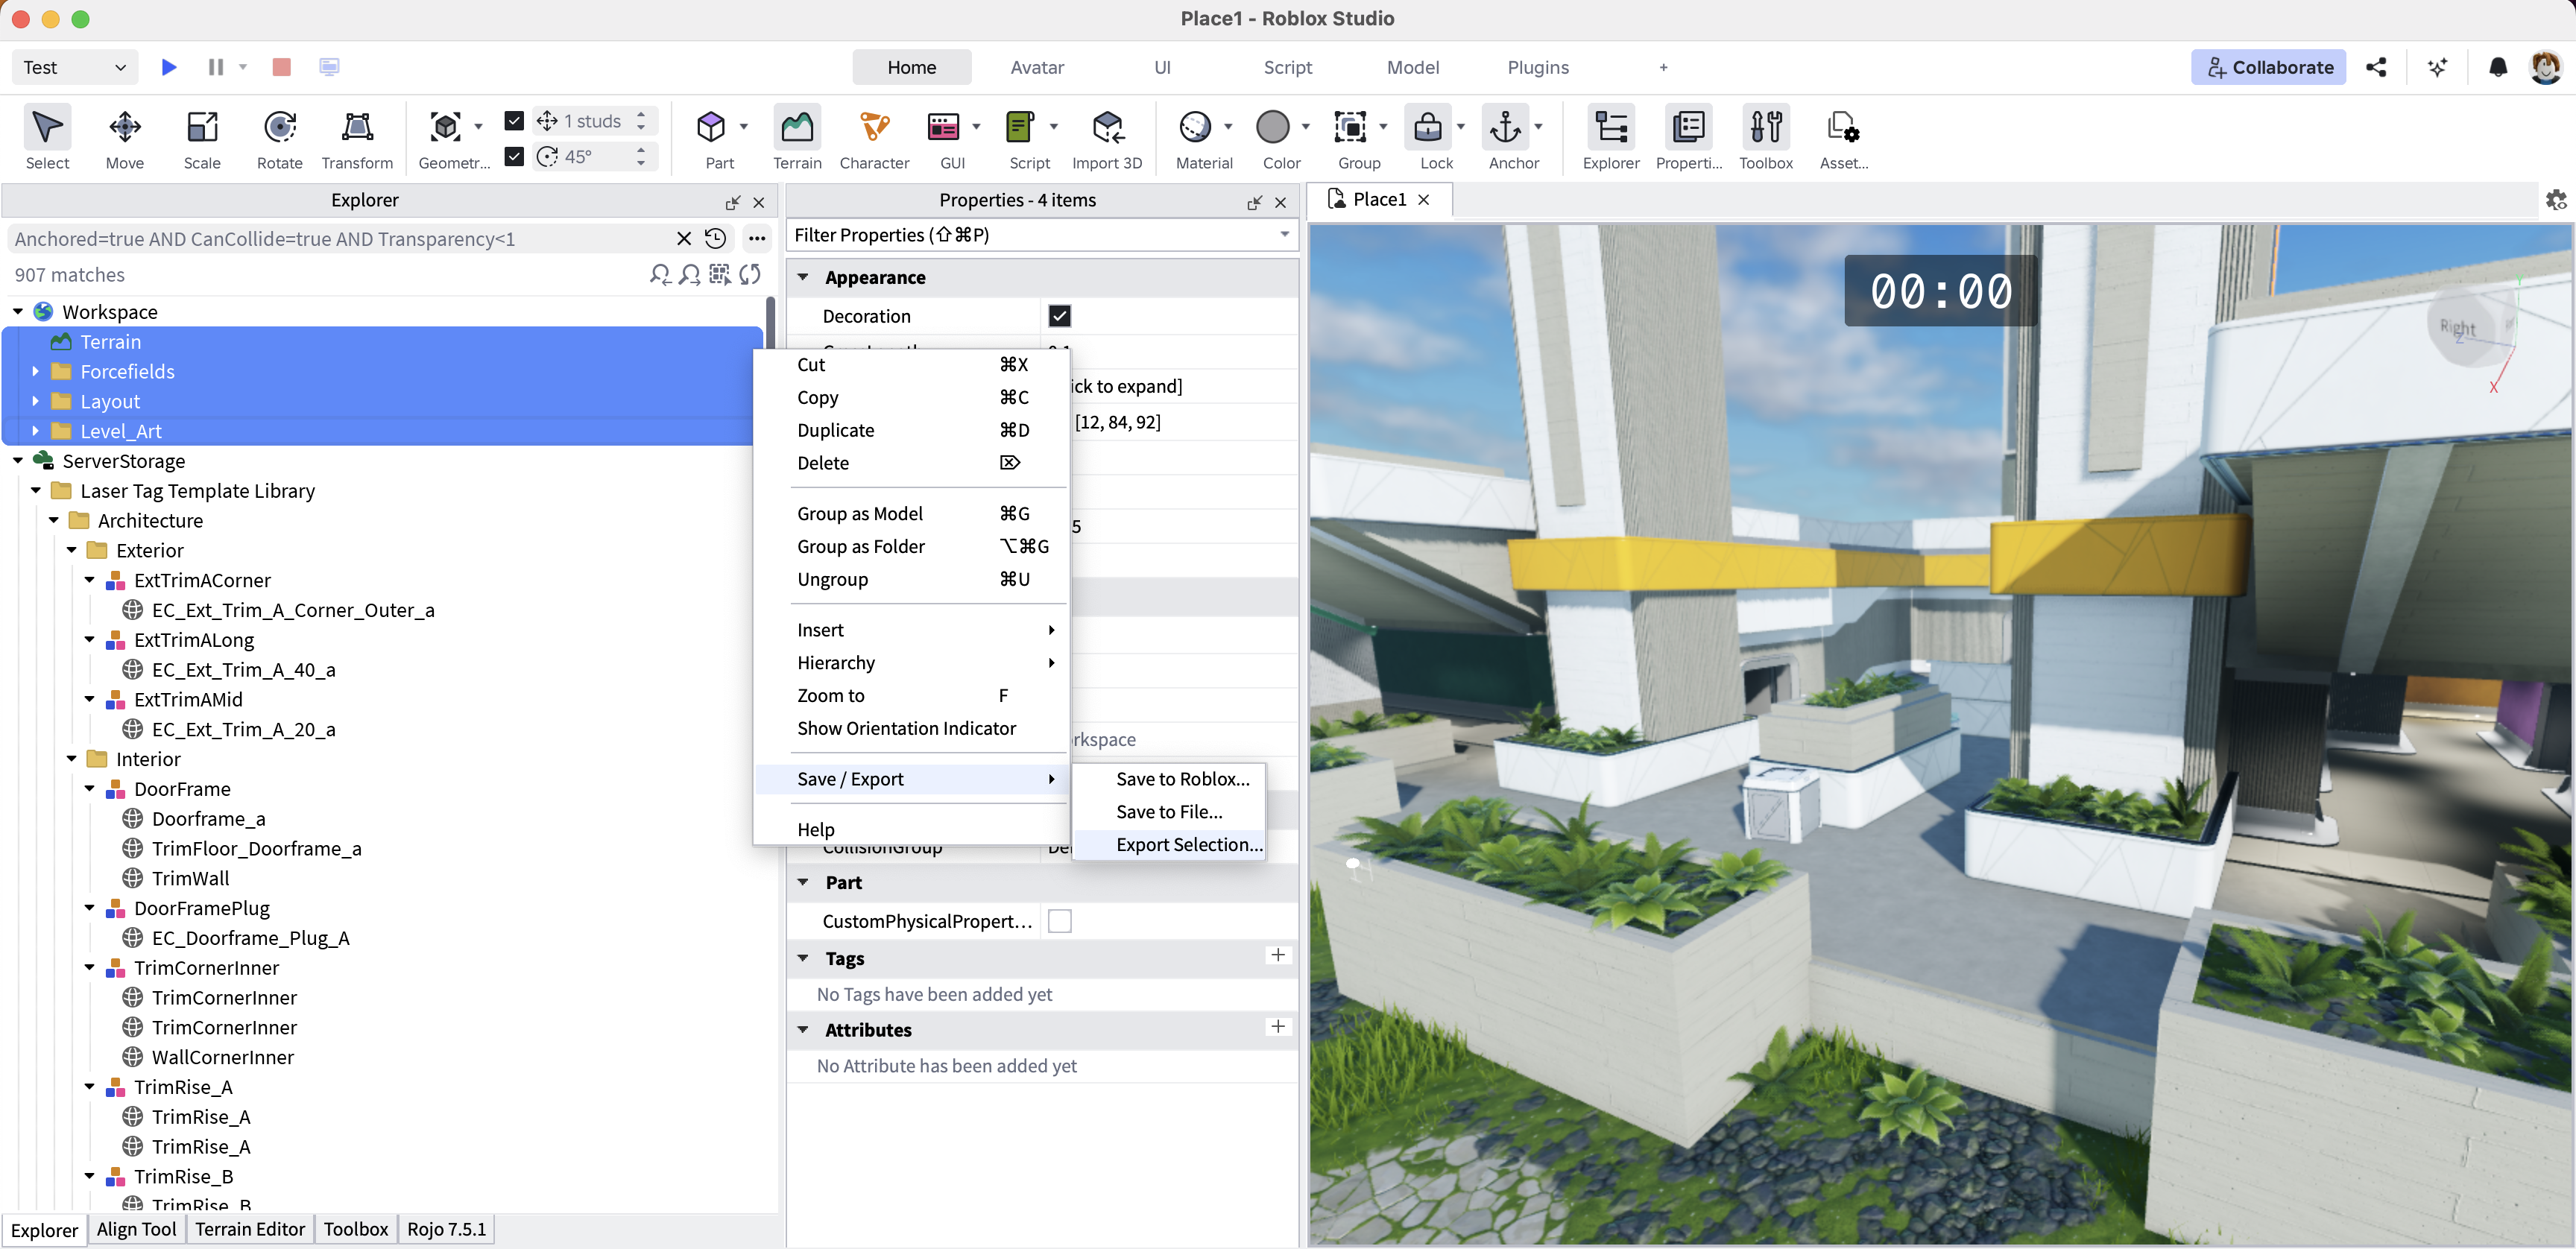Open the Geometry tool dropdown arrow
Image resolution: width=2576 pixels, height=1249 pixels.
[478, 126]
